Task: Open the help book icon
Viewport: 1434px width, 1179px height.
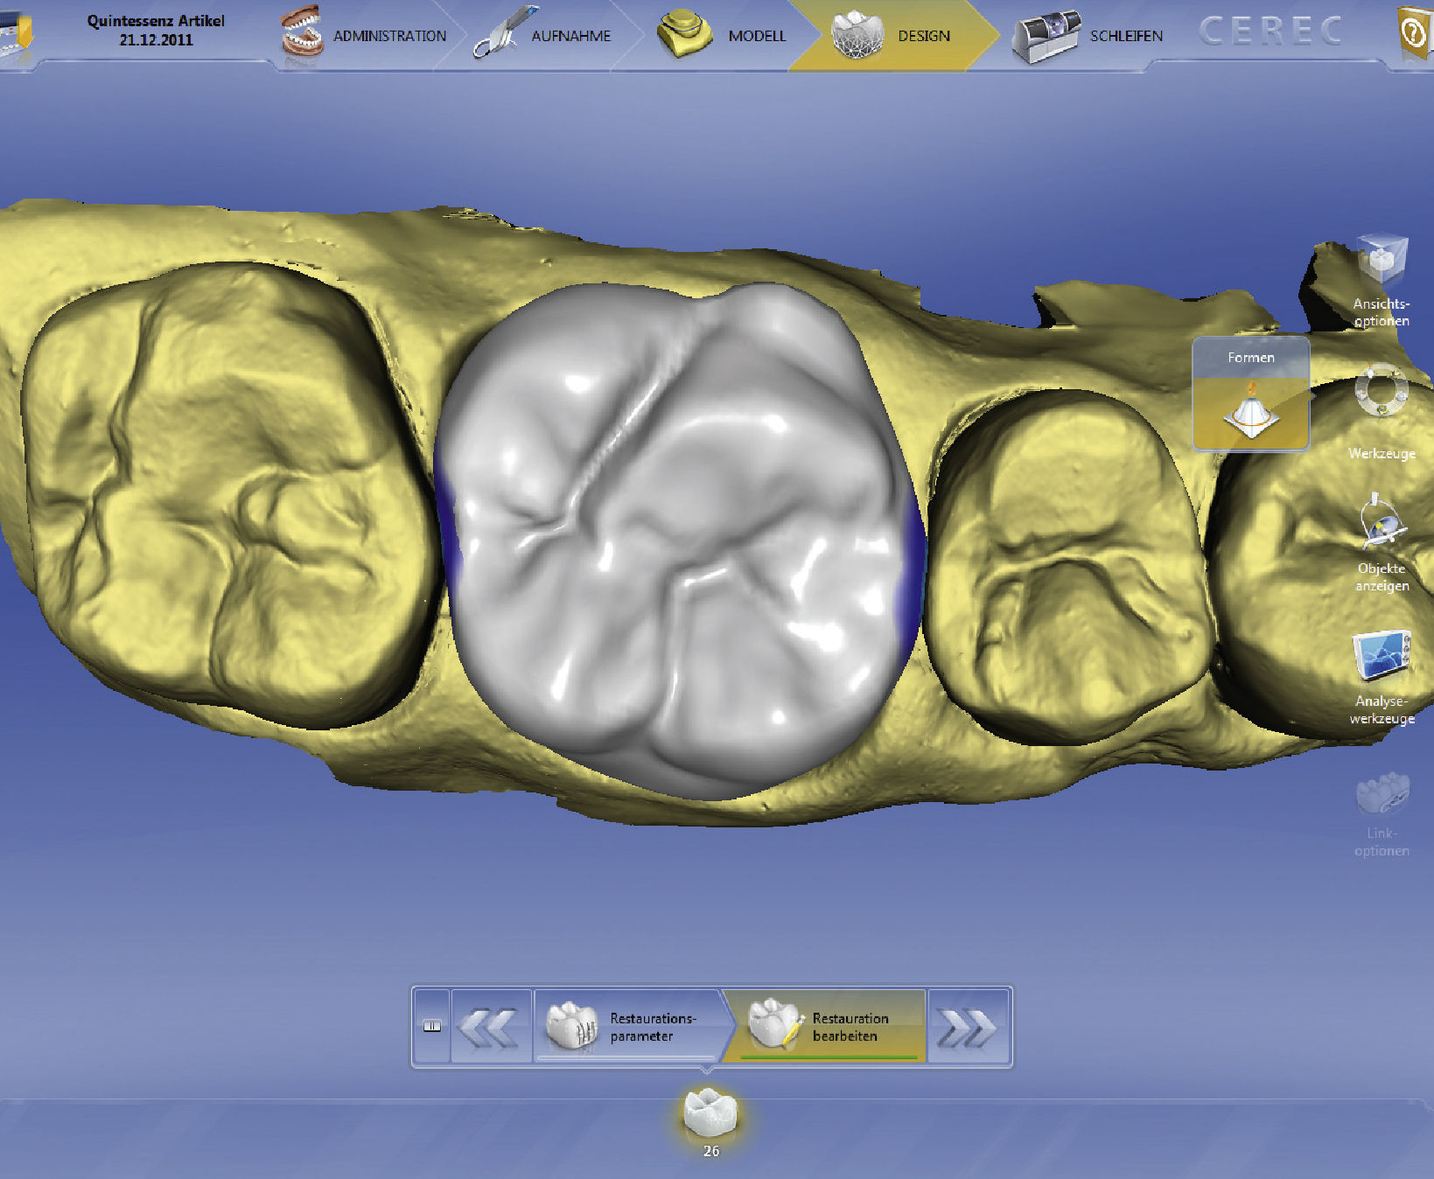Action: (1414, 33)
